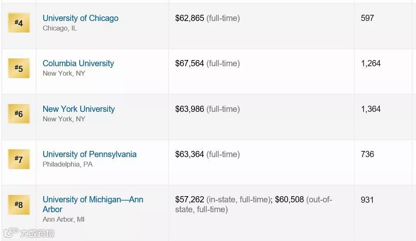The height and width of the screenshot is (241, 416).
Task: Click the $63,986 tuition value
Action: (190, 109)
